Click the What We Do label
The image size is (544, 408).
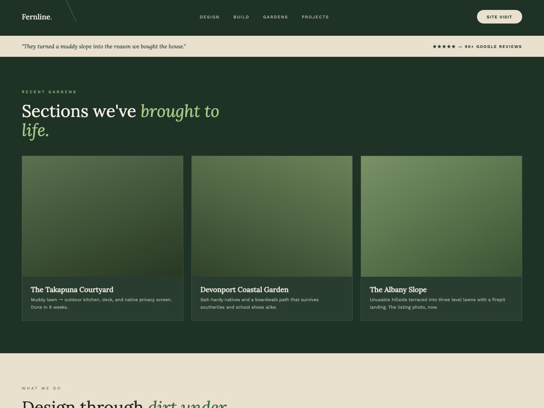pos(41,389)
